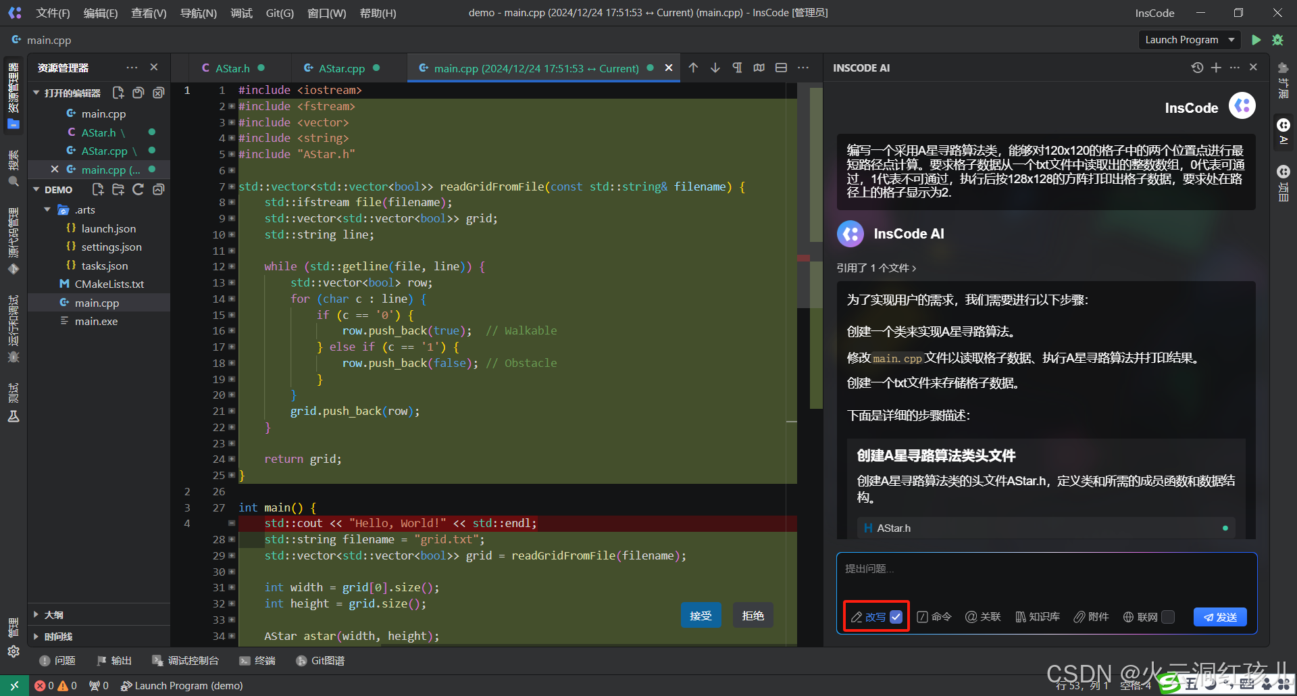
Task: Click 发送 send button
Action: click(x=1220, y=617)
